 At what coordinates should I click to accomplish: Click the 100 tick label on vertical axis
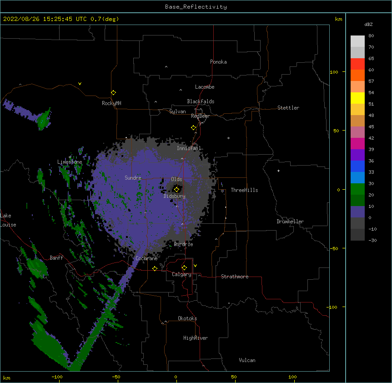(x=334, y=72)
